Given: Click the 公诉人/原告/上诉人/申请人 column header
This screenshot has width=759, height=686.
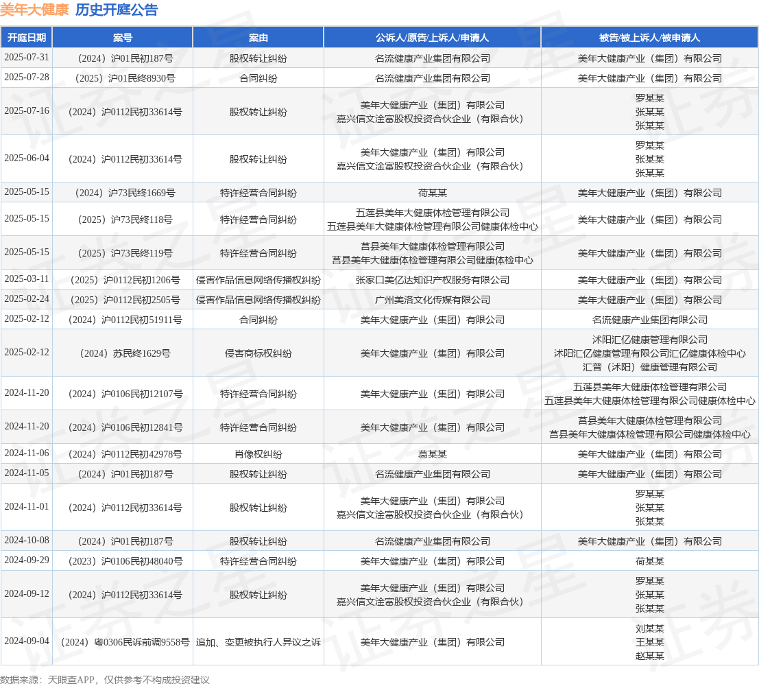Looking at the screenshot, I should (432, 38).
